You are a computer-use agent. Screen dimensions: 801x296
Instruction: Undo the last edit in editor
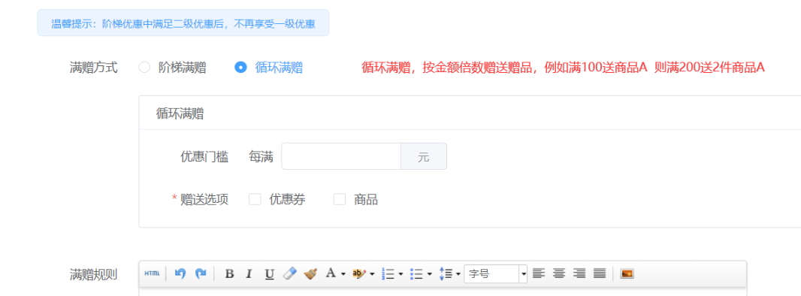coord(180,274)
